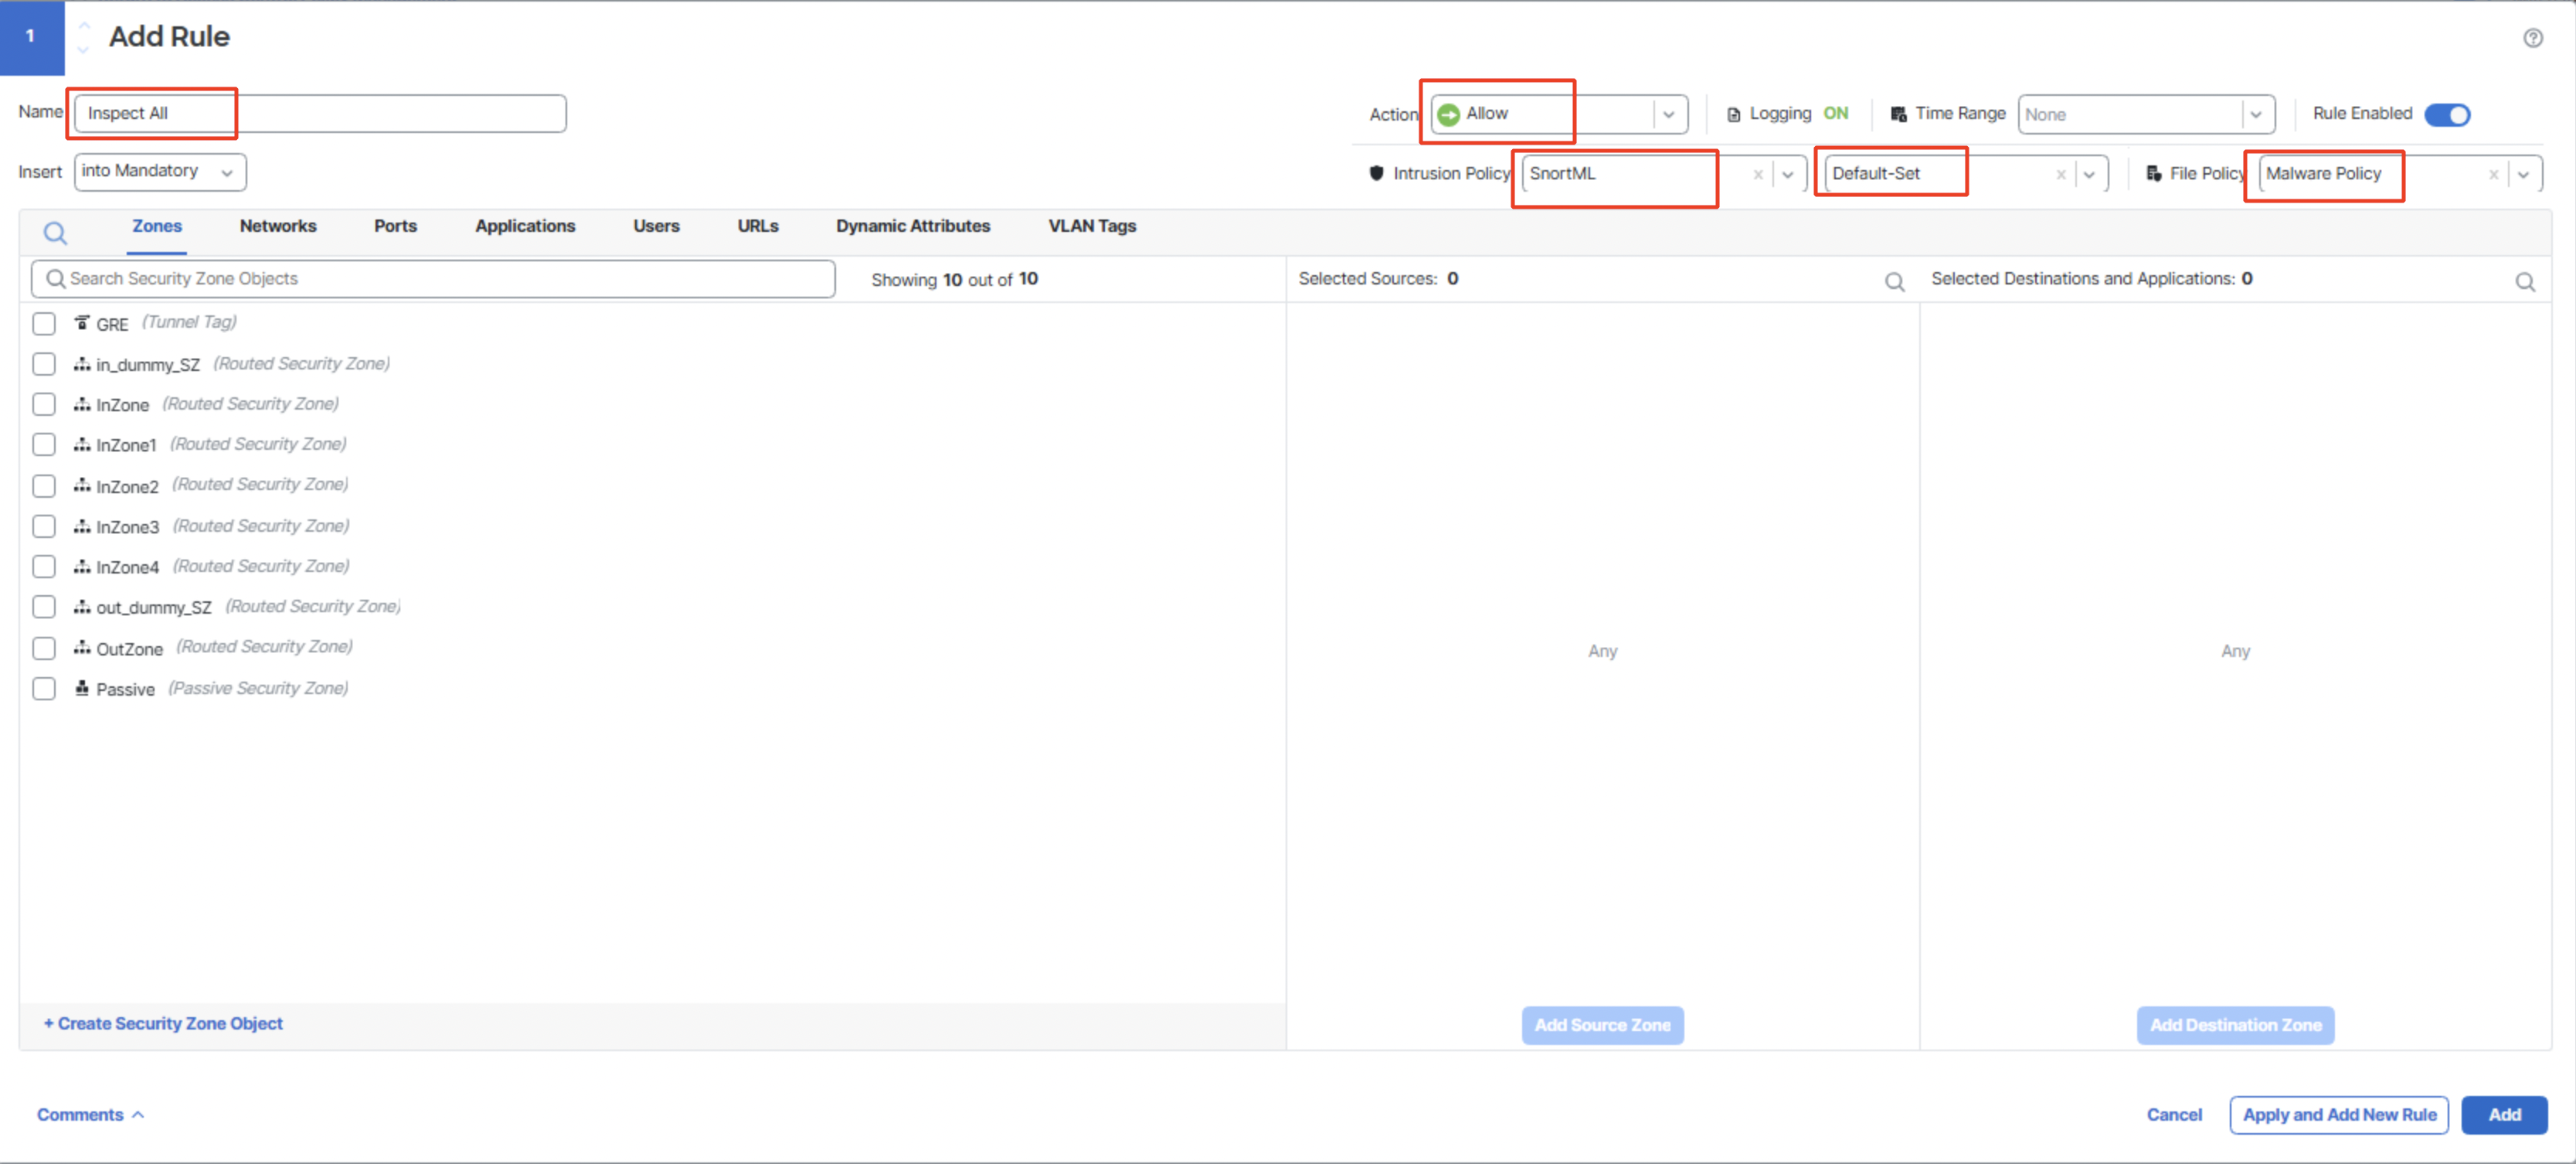Screen dimensions: 2576x1164
Task: Check the InZone security zone checkbox
Action: click(44, 404)
